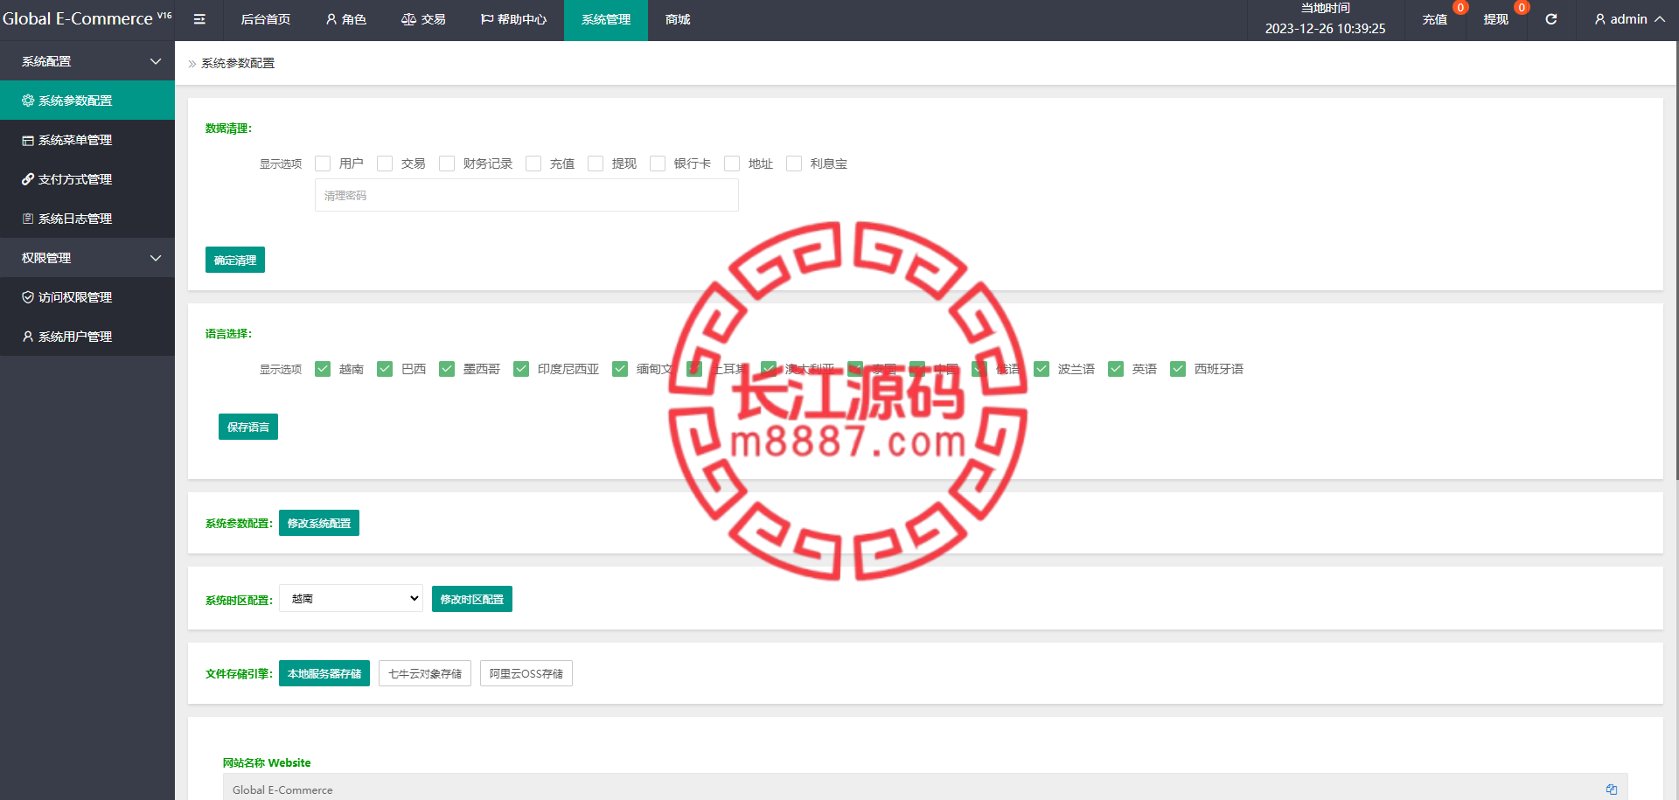Open 系统菜单管理 in the sidebar
Screen dimensions: 1679x800
coord(87,140)
